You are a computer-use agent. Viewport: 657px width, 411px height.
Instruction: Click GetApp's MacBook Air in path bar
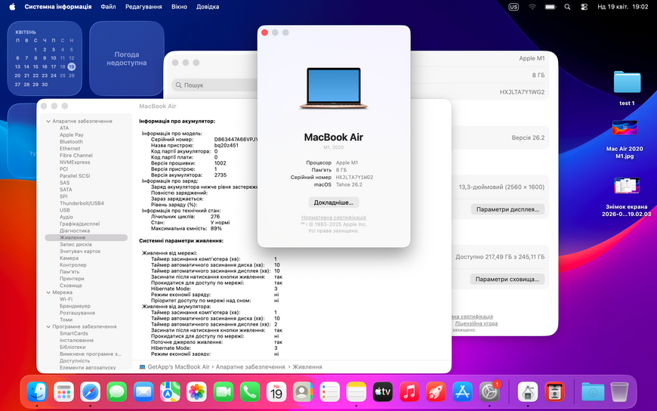pos(178,366)
